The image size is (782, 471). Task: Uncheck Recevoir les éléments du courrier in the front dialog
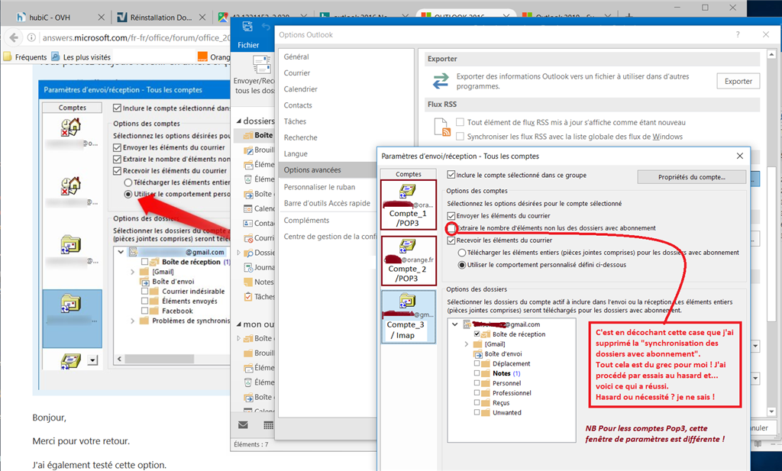tap(451, 240)
